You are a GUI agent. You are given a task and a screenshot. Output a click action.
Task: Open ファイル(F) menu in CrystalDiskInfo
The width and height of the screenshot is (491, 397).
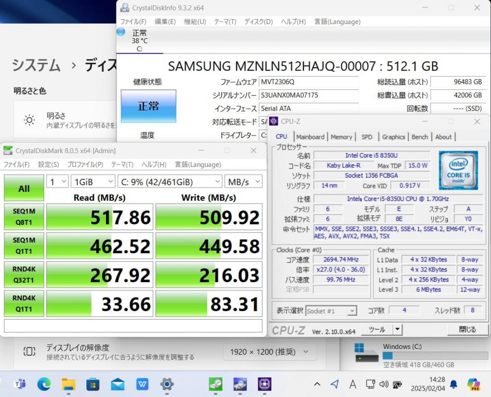pyautogui.click(x=134, y=22)
